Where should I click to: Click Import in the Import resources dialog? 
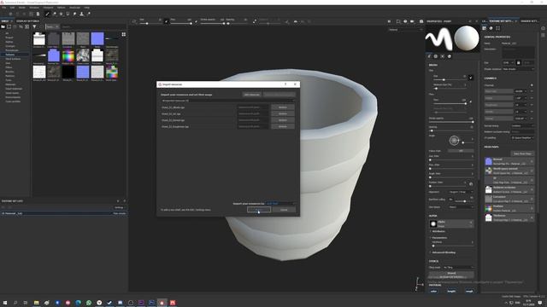pyautogui.click(x=259, y=210)
